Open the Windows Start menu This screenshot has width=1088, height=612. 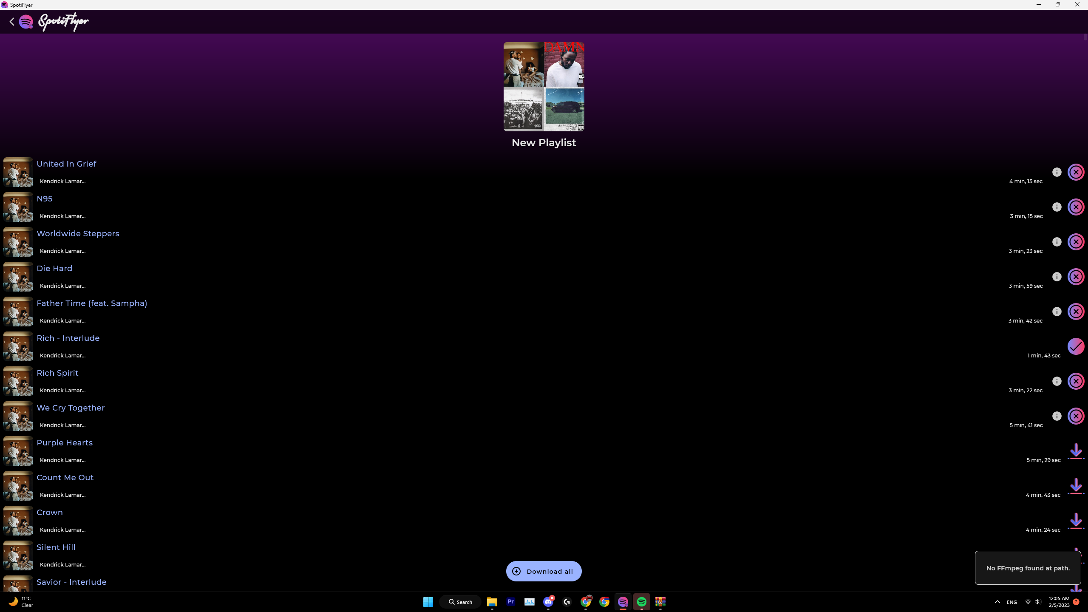click(x=428, y=602)
